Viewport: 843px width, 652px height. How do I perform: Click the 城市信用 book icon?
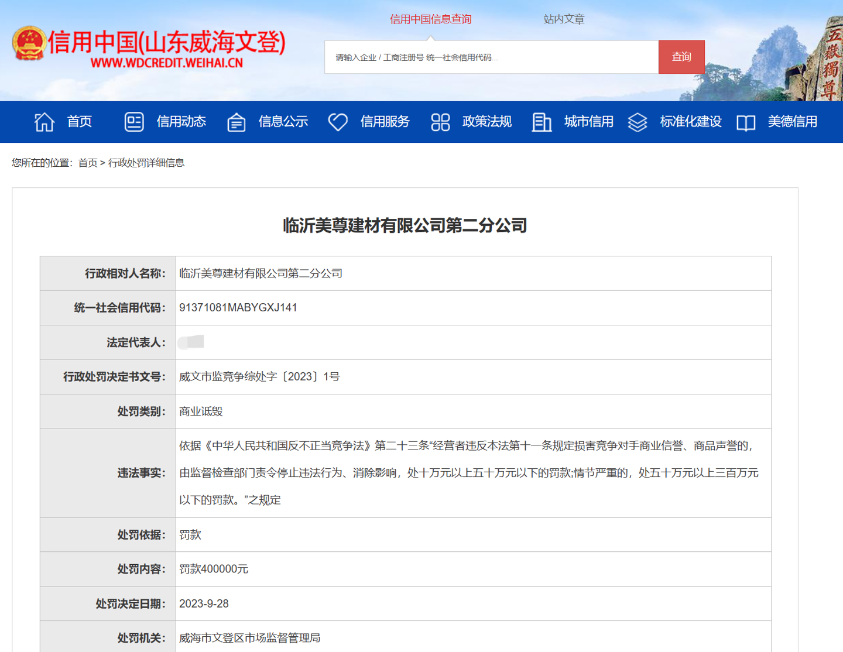(542, 122)
